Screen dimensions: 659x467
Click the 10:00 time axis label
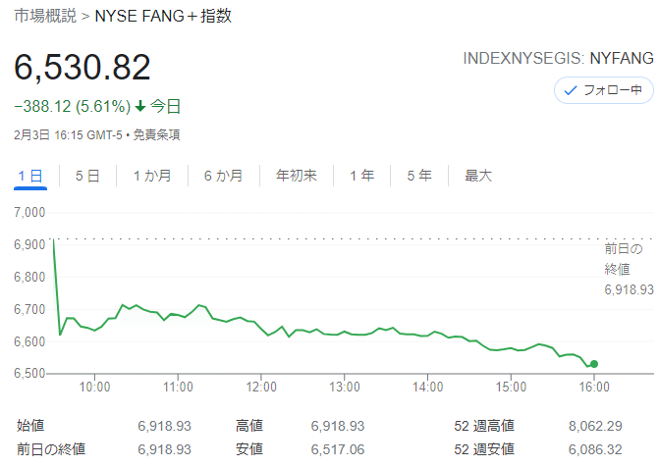tap(94, 387)
